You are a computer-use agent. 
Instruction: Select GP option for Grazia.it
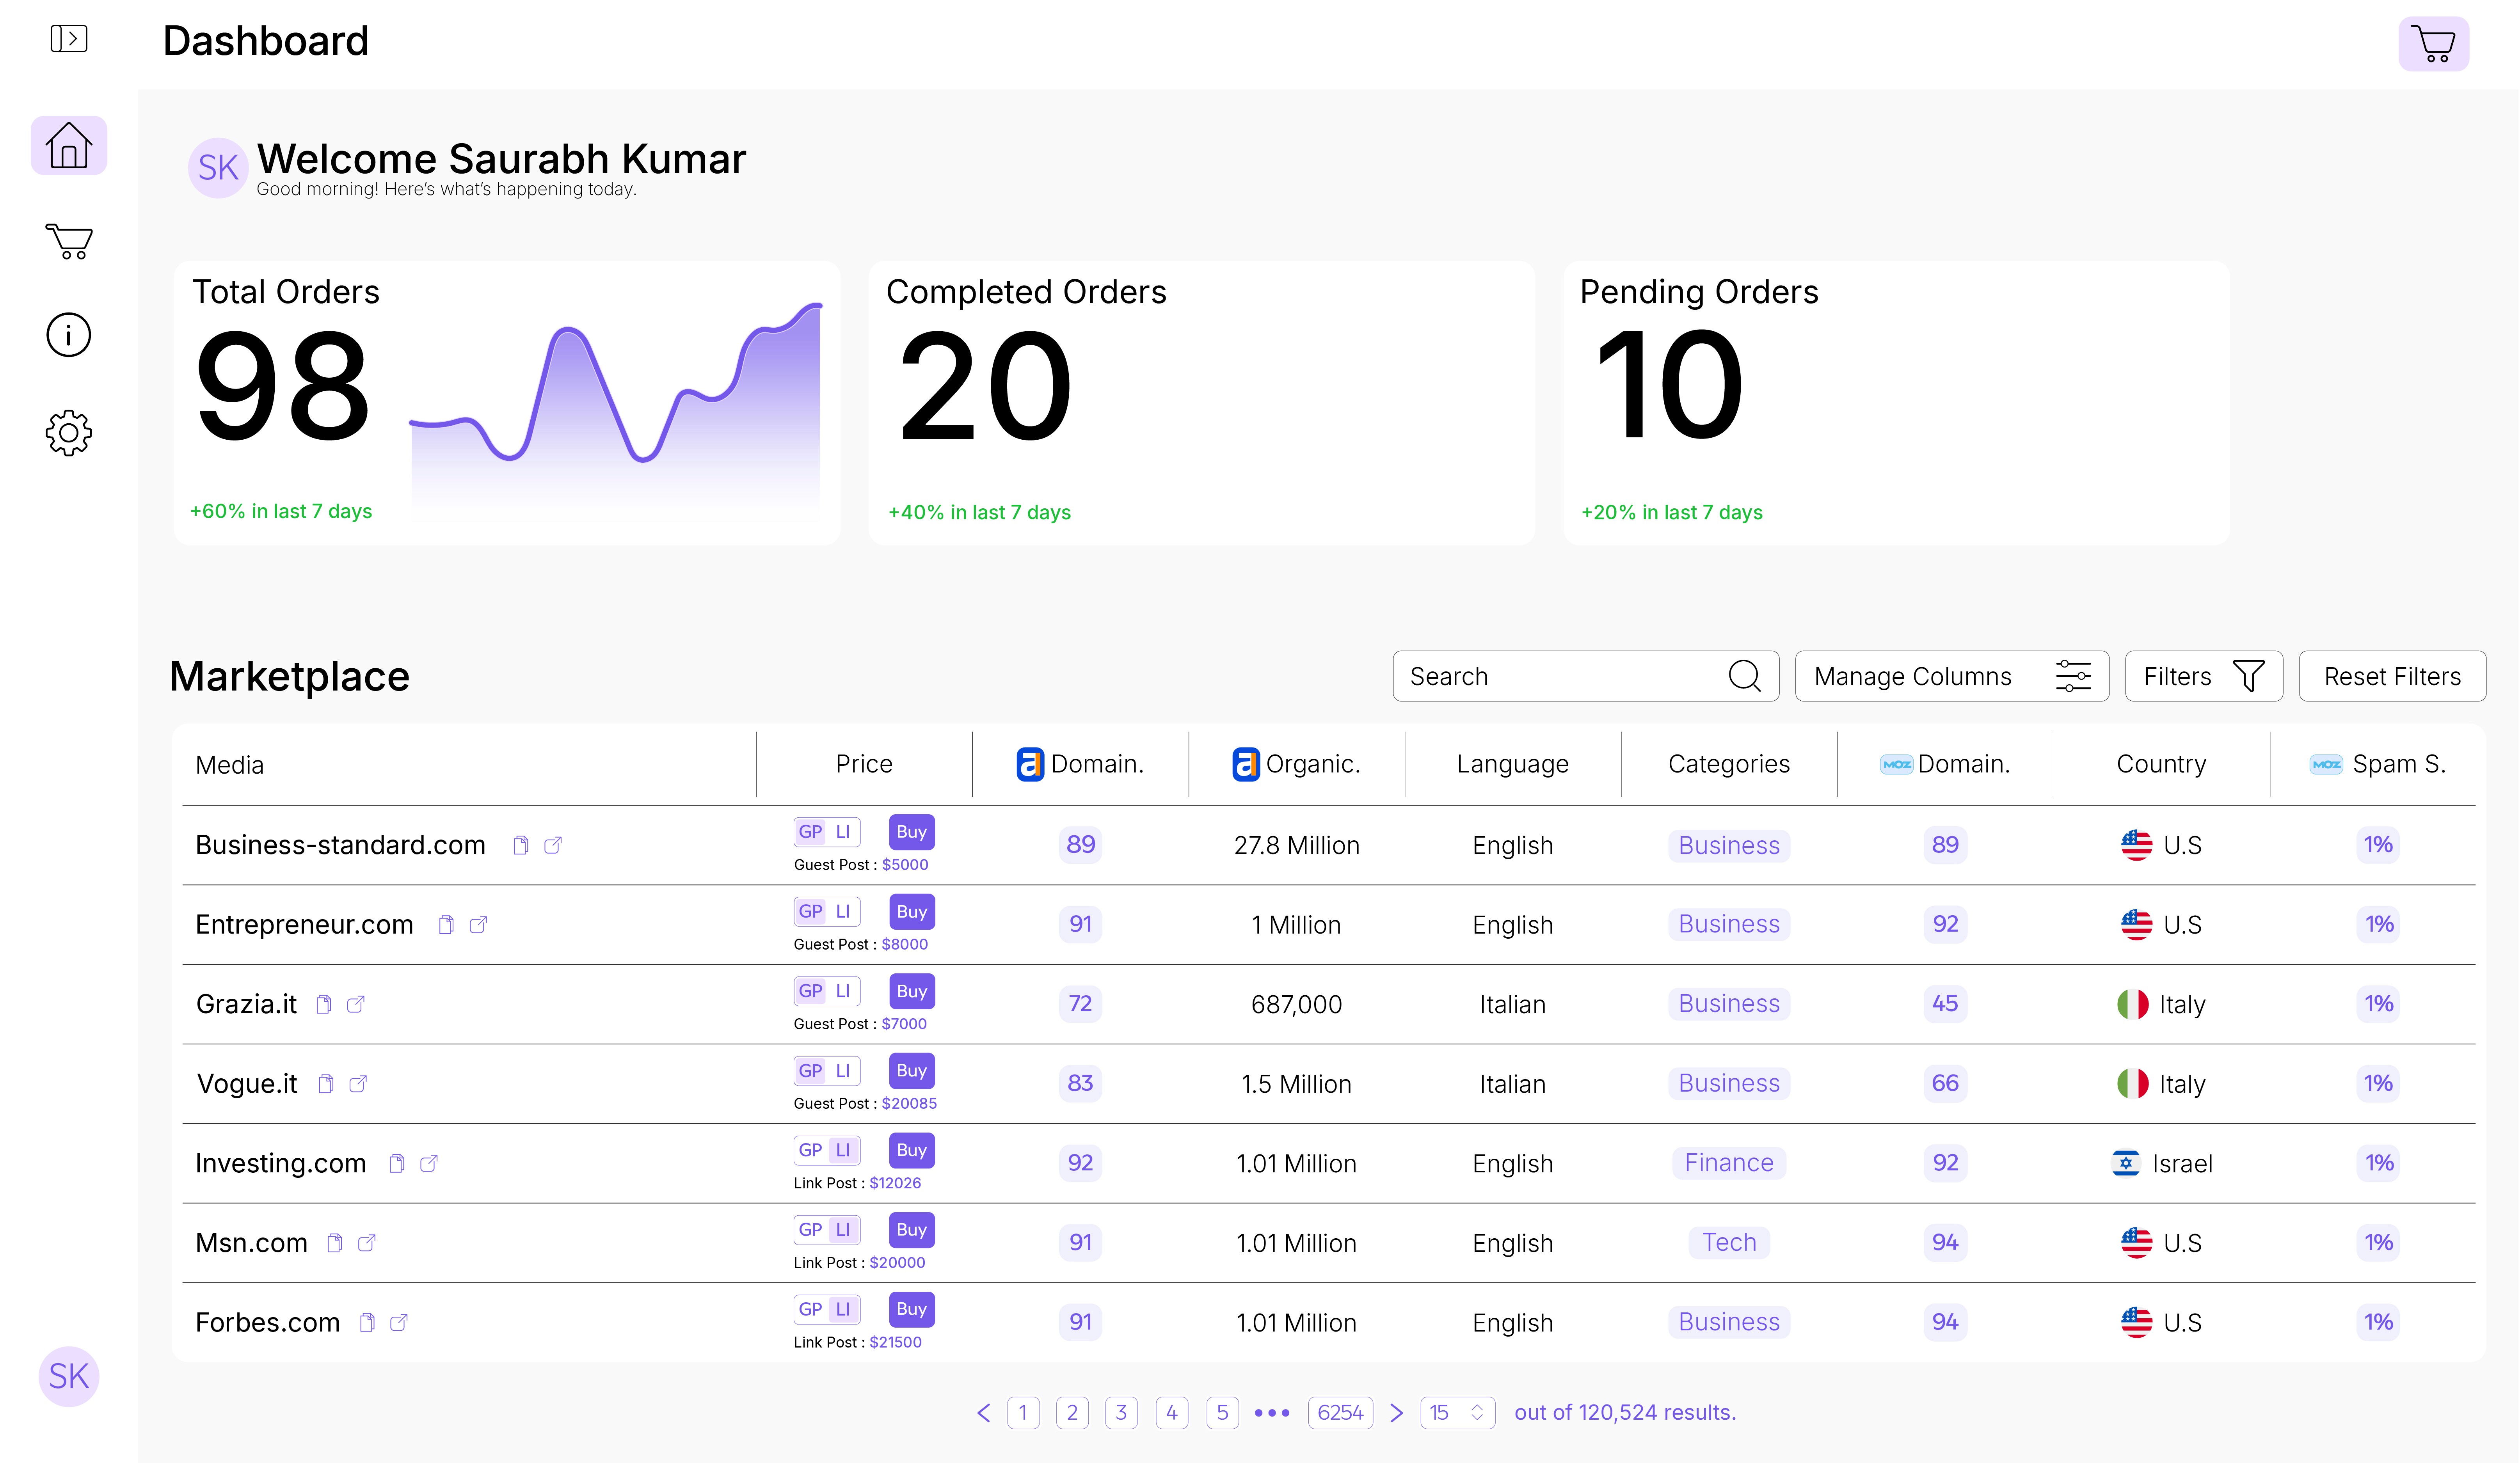coord(810,991)
